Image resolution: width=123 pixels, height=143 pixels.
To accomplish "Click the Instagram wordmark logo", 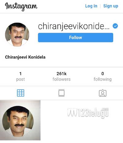I will pos(21,7).
